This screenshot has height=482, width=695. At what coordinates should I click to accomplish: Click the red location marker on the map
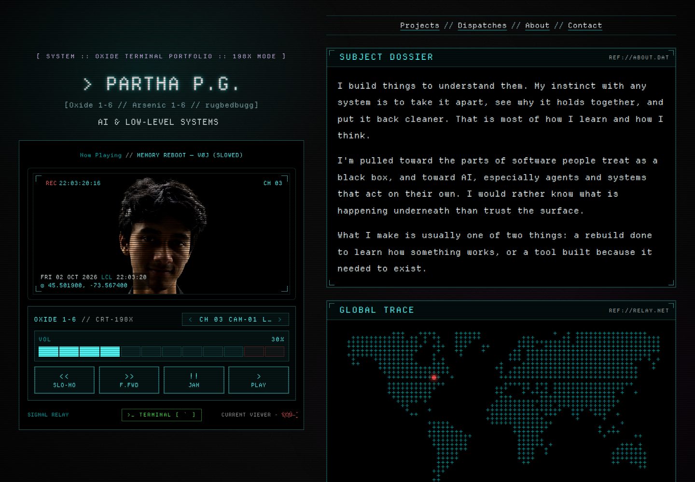434,377
